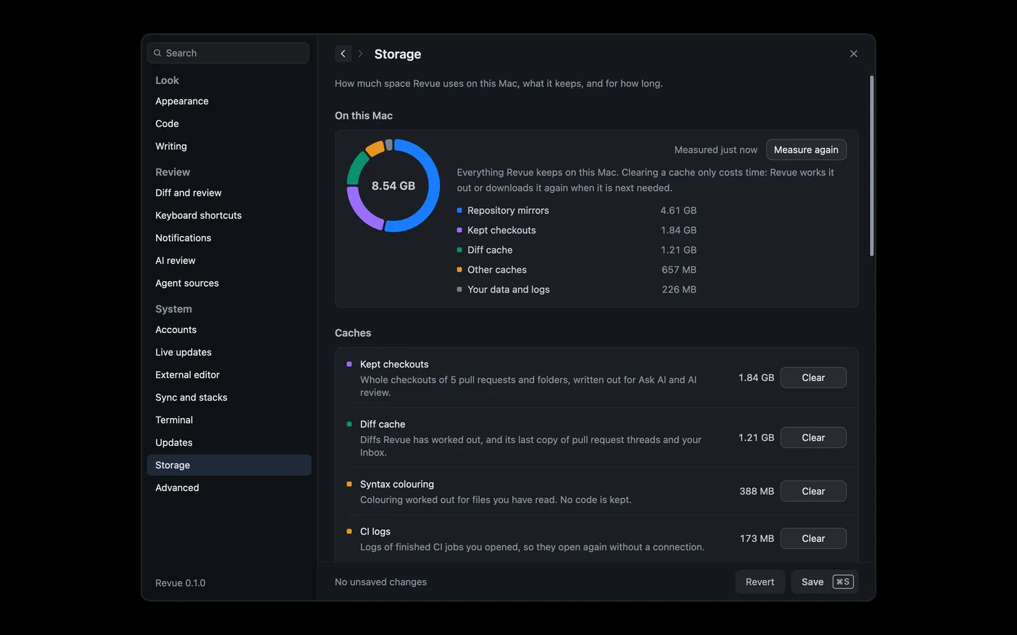Open the Appearance settings page
This screenshot has height=635, width=1017.
(x=229, y=101)
